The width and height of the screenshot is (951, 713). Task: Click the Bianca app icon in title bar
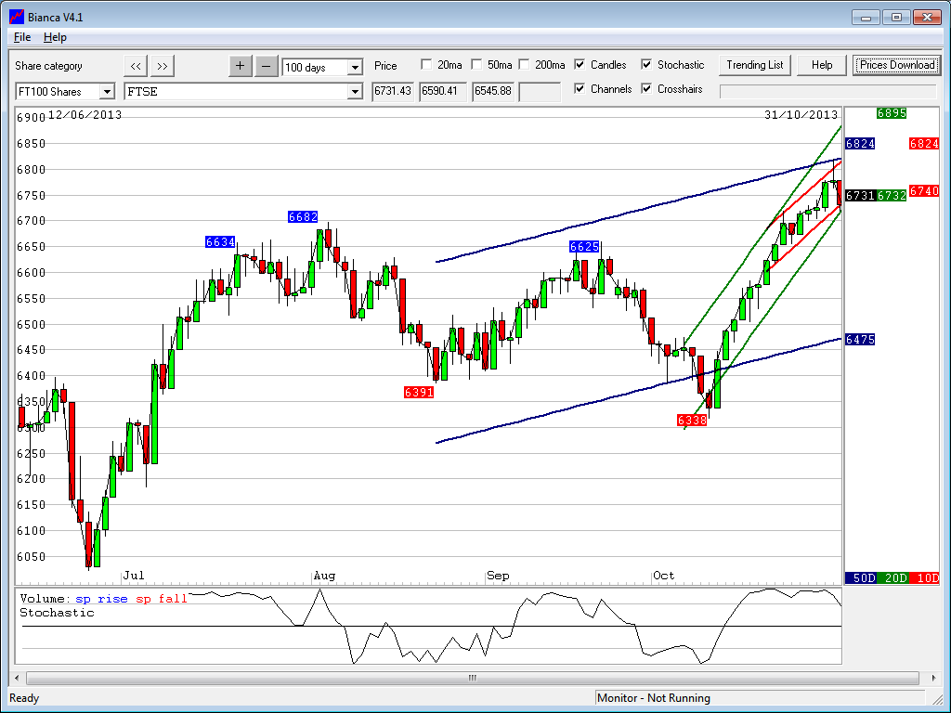[x=16, y=16]
